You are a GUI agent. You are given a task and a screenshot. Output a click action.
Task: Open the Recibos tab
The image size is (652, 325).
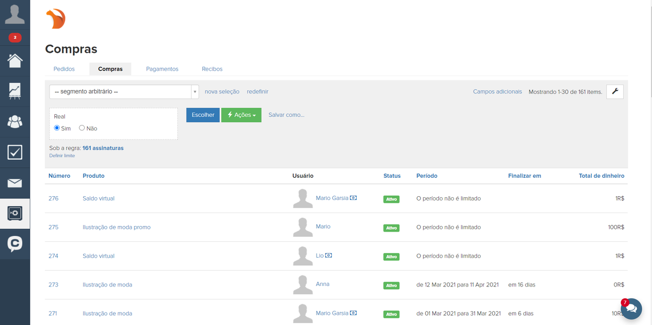tap(212, 69)
